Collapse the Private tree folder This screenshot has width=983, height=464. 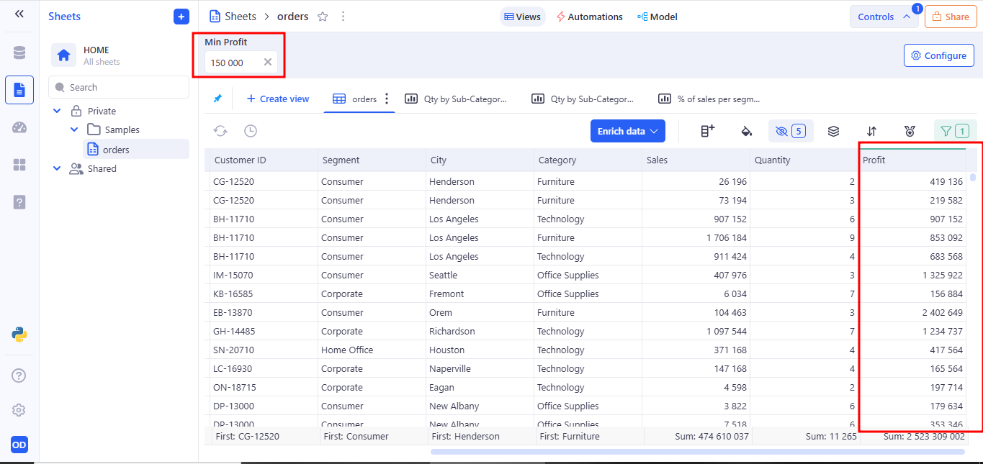[58, 111]
